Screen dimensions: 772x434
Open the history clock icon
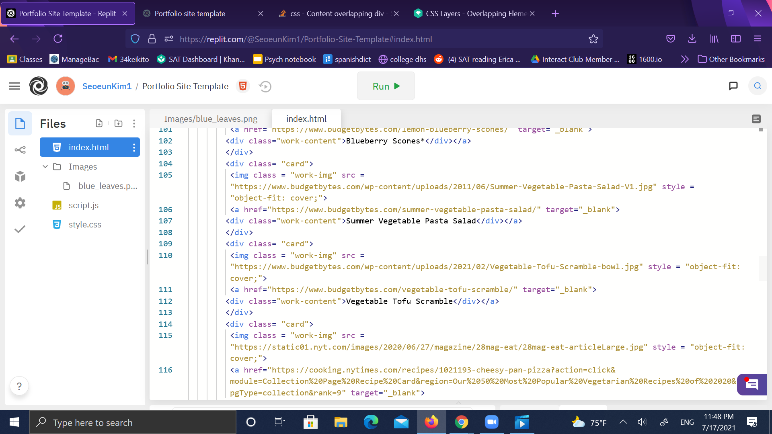click(265, 86)
